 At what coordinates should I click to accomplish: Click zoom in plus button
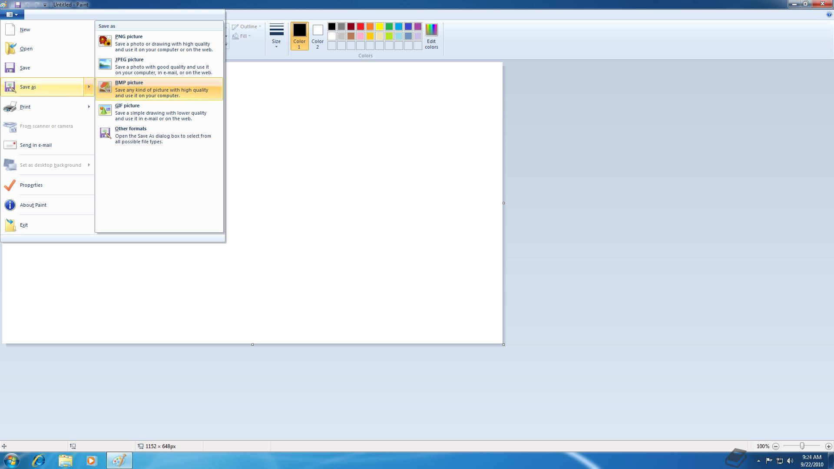click(828, 446)
